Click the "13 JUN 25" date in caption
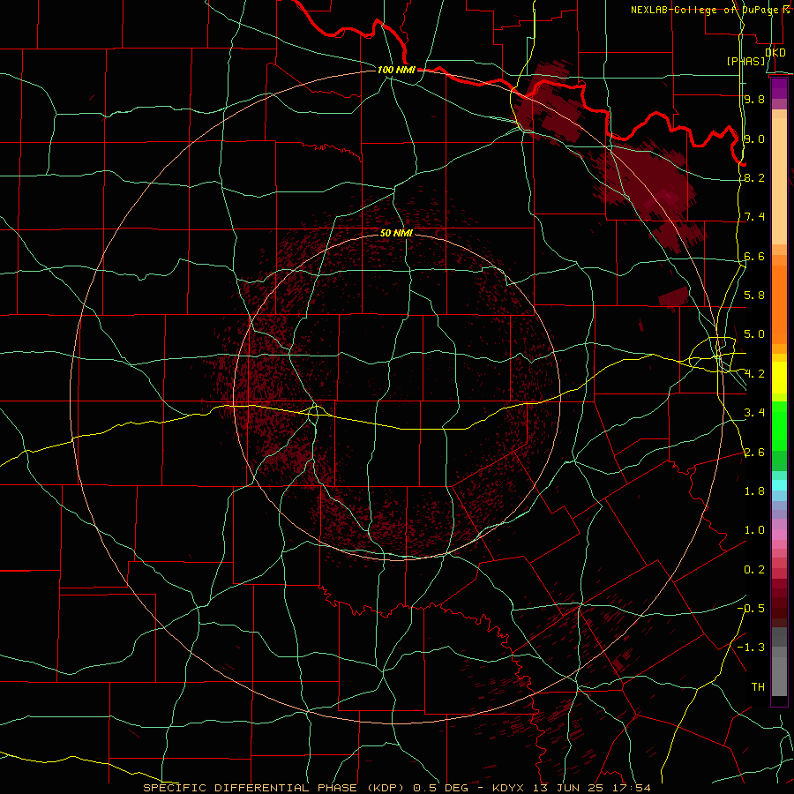794x794 pixels. [x=569, y=788]
